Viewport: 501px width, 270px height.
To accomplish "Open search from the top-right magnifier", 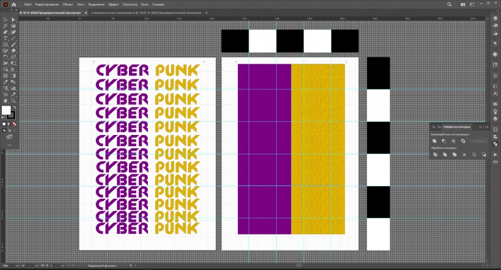I will 450,4.
